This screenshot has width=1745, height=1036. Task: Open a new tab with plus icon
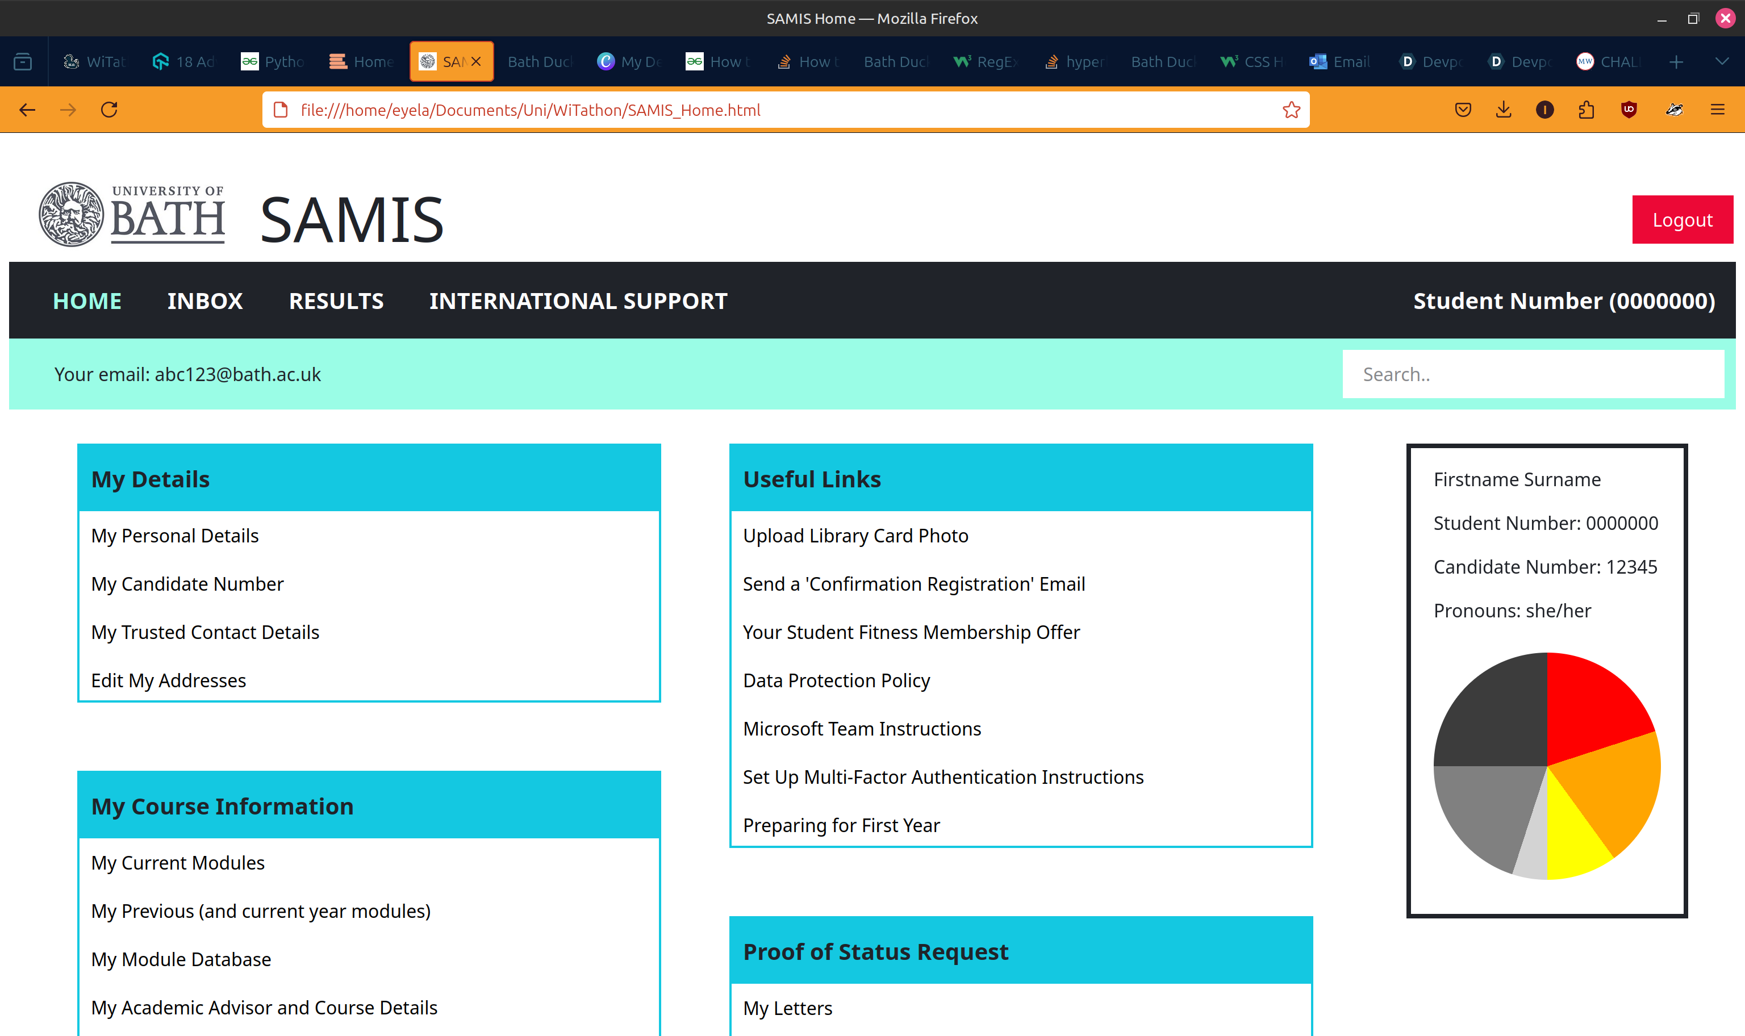click(1676, 62)
